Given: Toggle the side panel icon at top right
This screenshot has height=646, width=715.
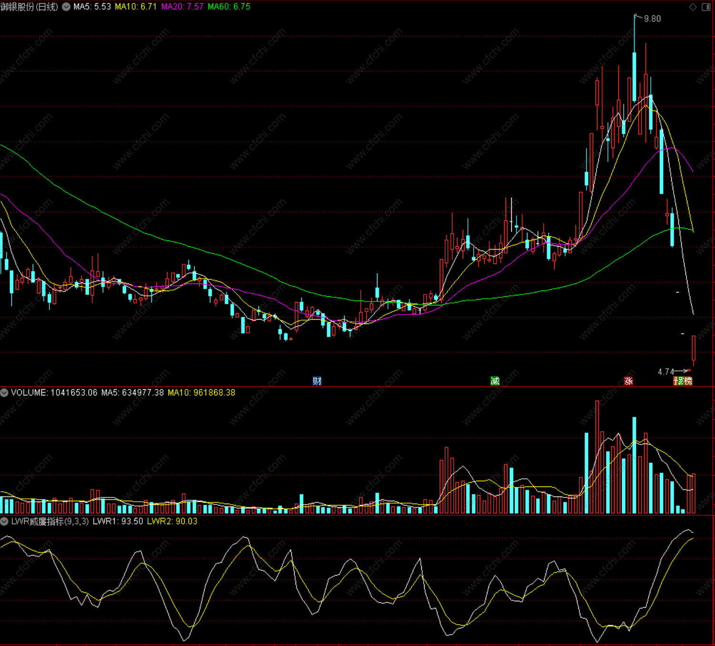Looking at the screenshot, I should pyautogui.click(x=706, y=7).
